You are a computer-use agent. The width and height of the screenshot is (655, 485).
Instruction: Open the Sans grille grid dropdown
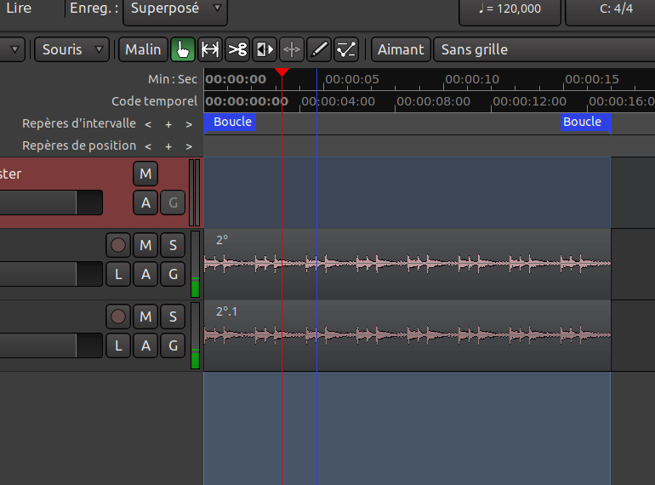[543, 49]
